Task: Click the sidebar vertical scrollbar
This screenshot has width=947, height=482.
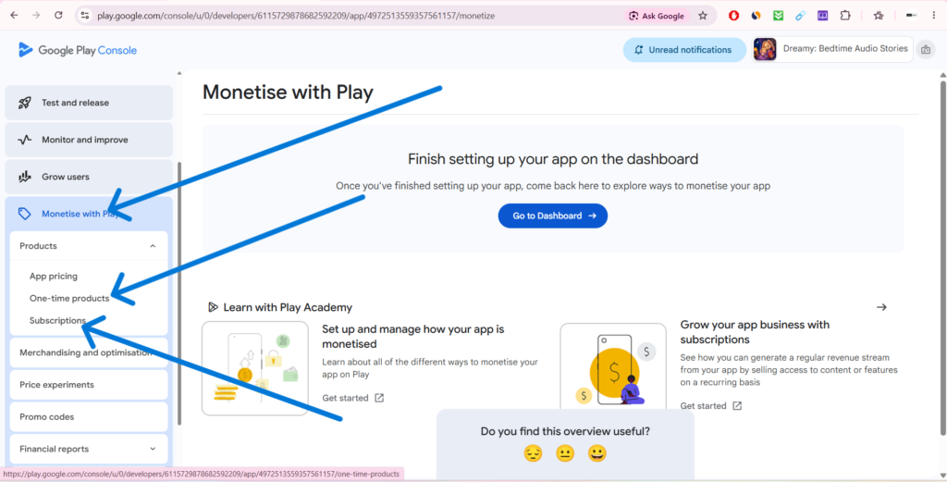Action: click(x=179, y=293)
